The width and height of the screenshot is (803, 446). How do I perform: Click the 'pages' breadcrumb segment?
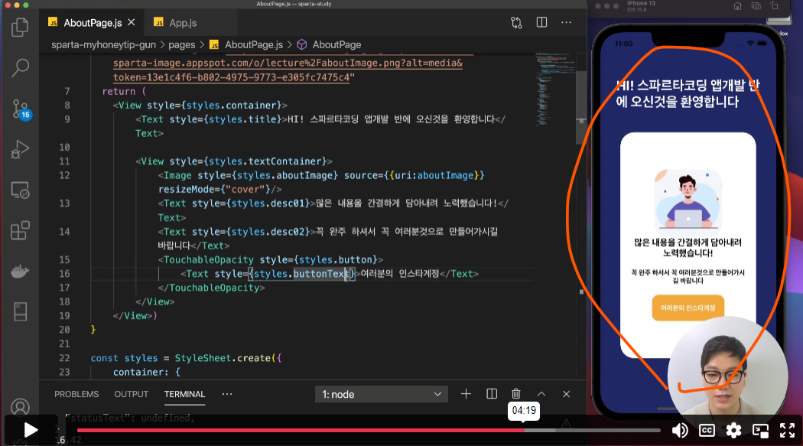(x=182, y=44)
